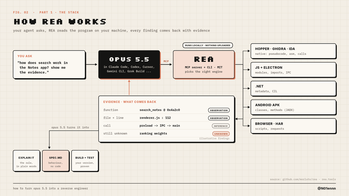The image size is (349, 196).
Task: Click 'scripts, requests' text
Action: 270,129
